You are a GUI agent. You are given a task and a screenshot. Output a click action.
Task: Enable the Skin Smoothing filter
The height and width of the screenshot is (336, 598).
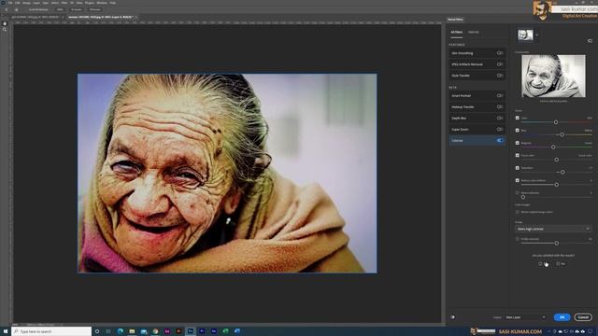(x=500, y=53)
